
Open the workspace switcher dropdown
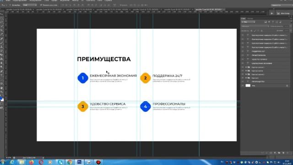(282, 5)
